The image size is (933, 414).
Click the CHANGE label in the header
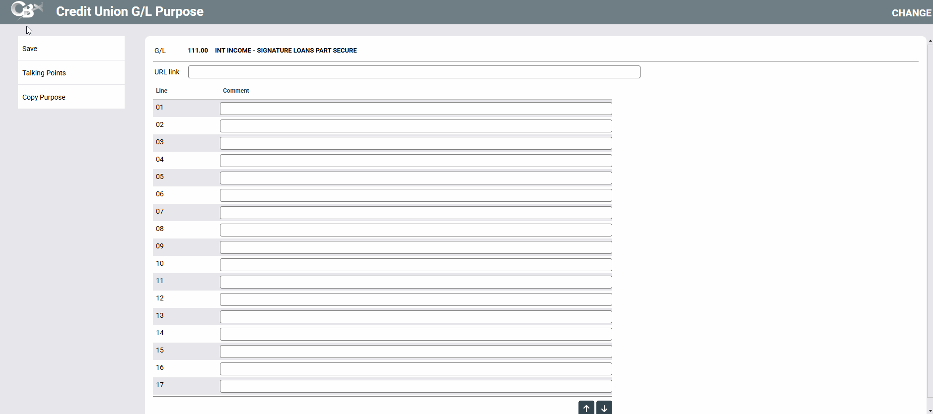click(x=911, y=13)
